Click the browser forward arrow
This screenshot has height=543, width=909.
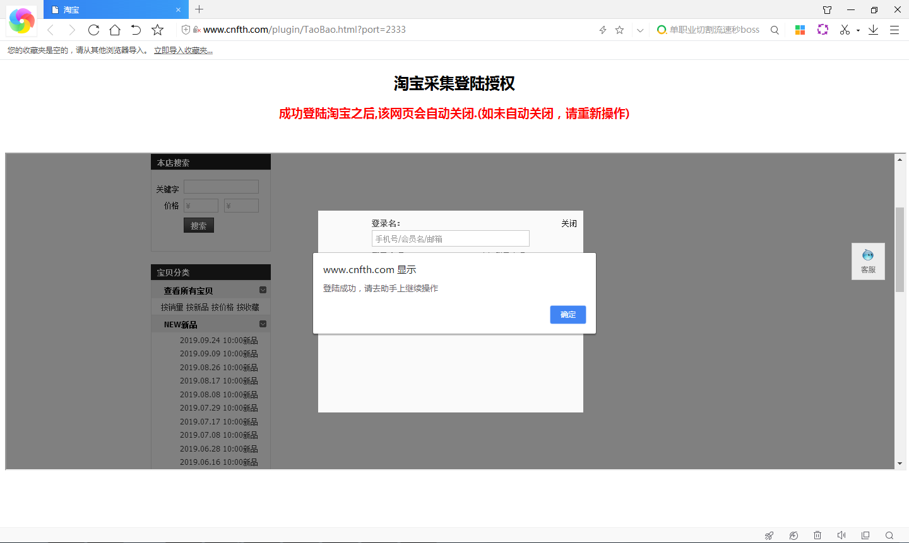coord(72,30)
